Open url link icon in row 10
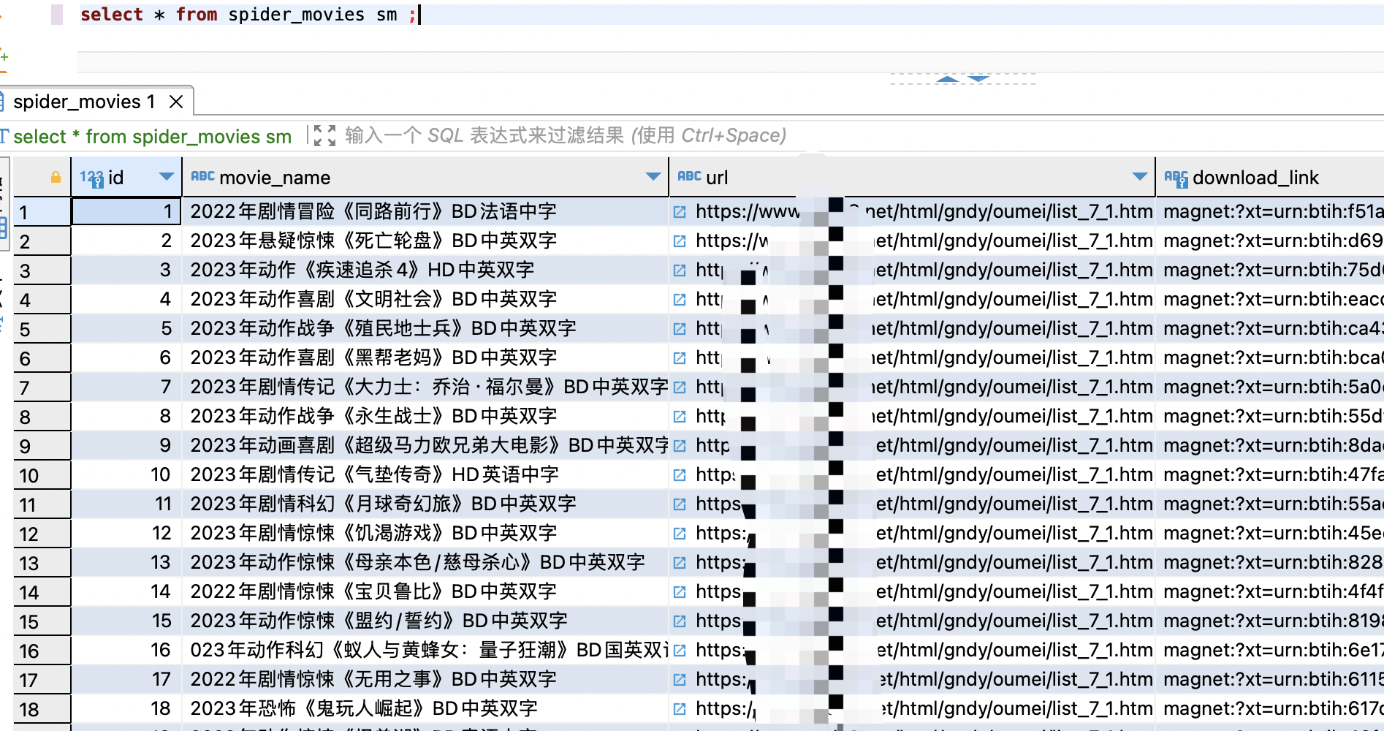Screen dimensions: 1384x731 680,475
